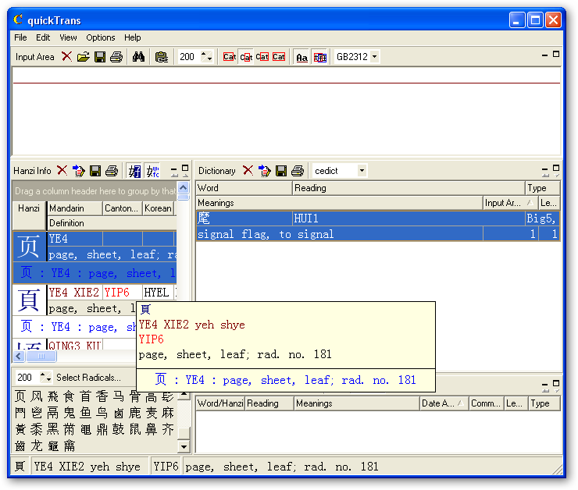Image resolution: width=578 pixels, height=490 pixels.
Task: Click the binoculars find icon
Action: point(138,57)
